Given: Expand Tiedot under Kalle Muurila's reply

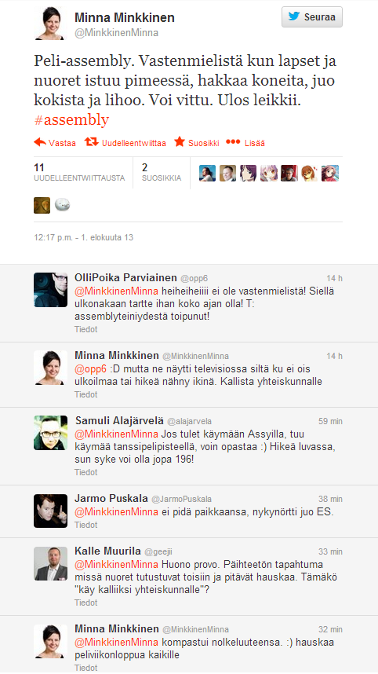Looking at the screenshot, I should coord(85,603).
